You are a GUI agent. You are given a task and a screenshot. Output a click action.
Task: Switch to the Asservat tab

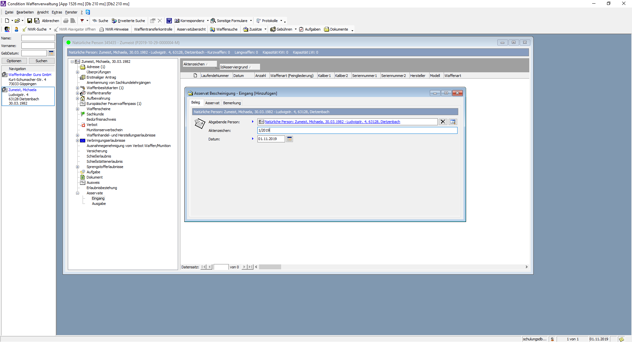(x=212, y=103)
